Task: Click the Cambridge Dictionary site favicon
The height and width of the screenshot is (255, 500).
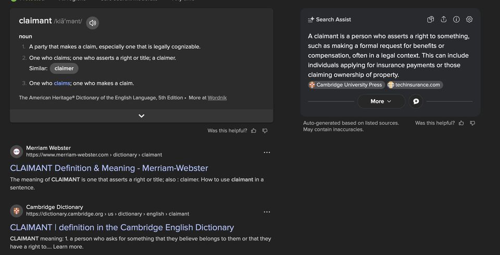Action: click(17, 211)
